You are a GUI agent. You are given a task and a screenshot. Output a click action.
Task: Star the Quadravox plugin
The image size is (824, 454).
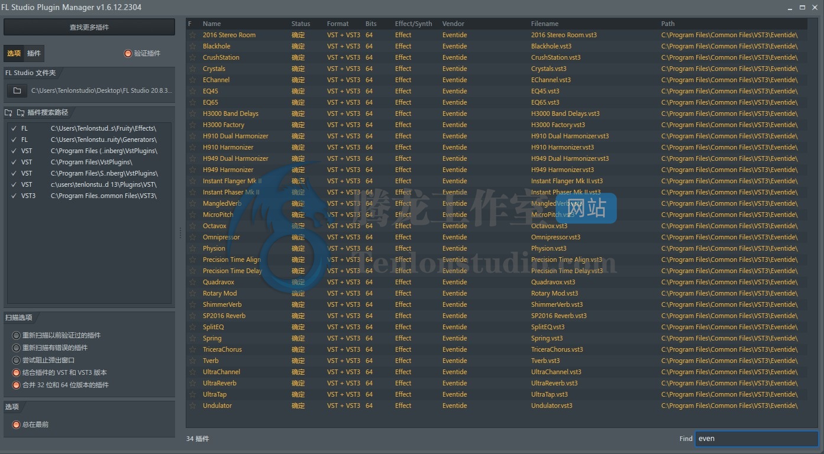pyautogui.click(x=192, y=282)
